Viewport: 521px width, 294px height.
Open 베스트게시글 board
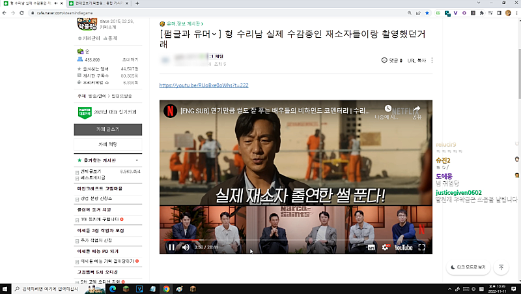tap(93, 177)
